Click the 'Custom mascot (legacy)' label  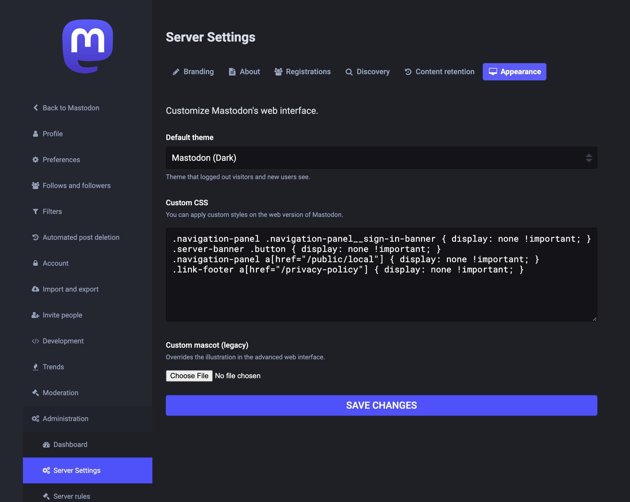(x=207, y=345)
